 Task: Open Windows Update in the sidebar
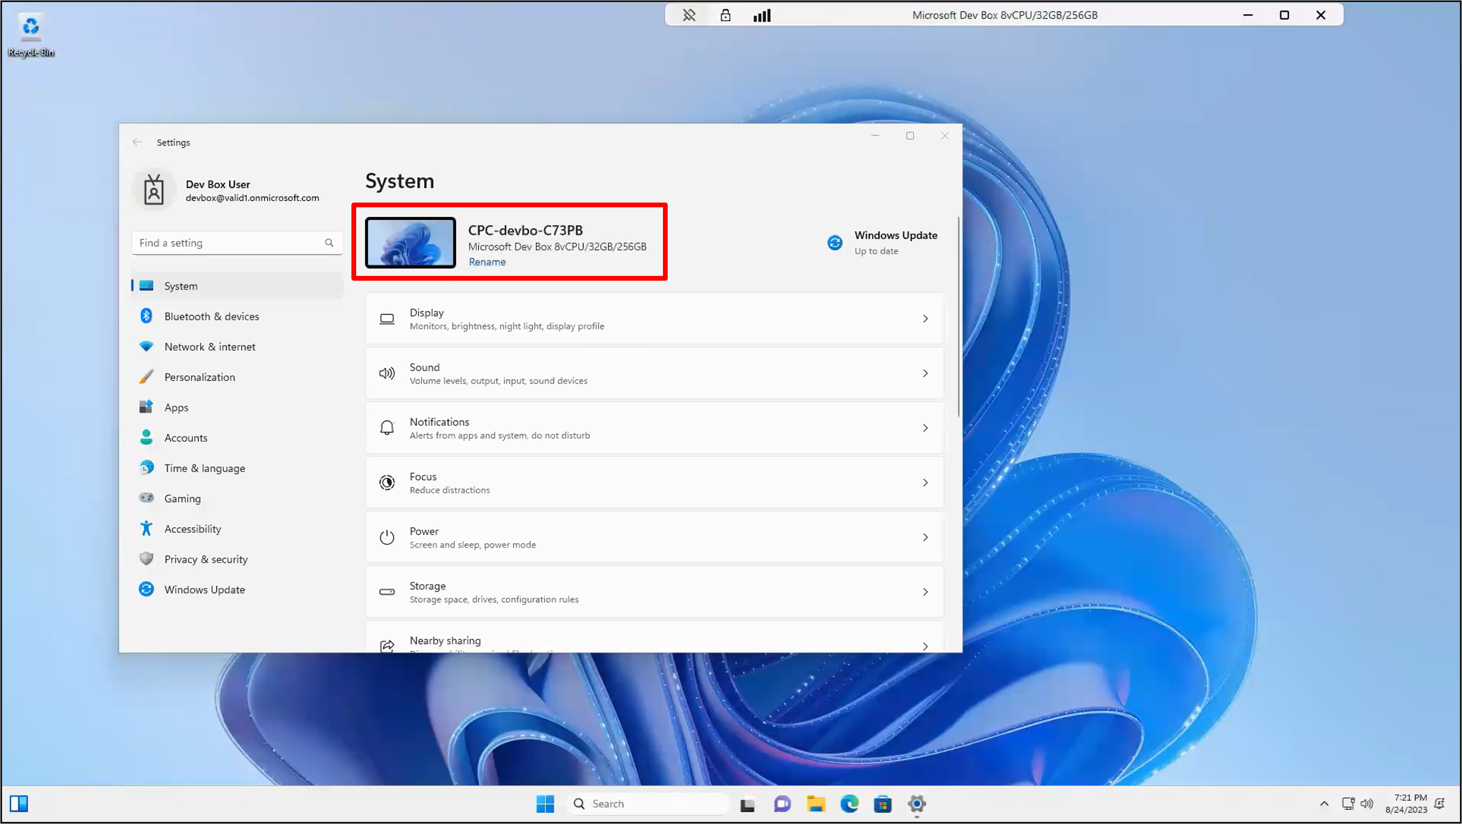237,589
